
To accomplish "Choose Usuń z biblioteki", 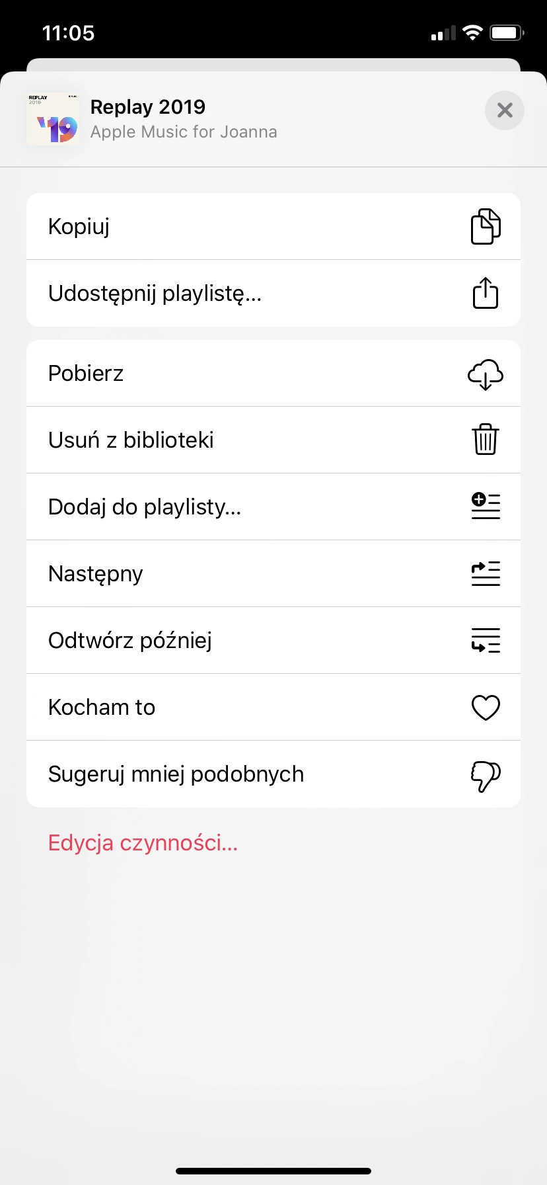I will (273, 440).
